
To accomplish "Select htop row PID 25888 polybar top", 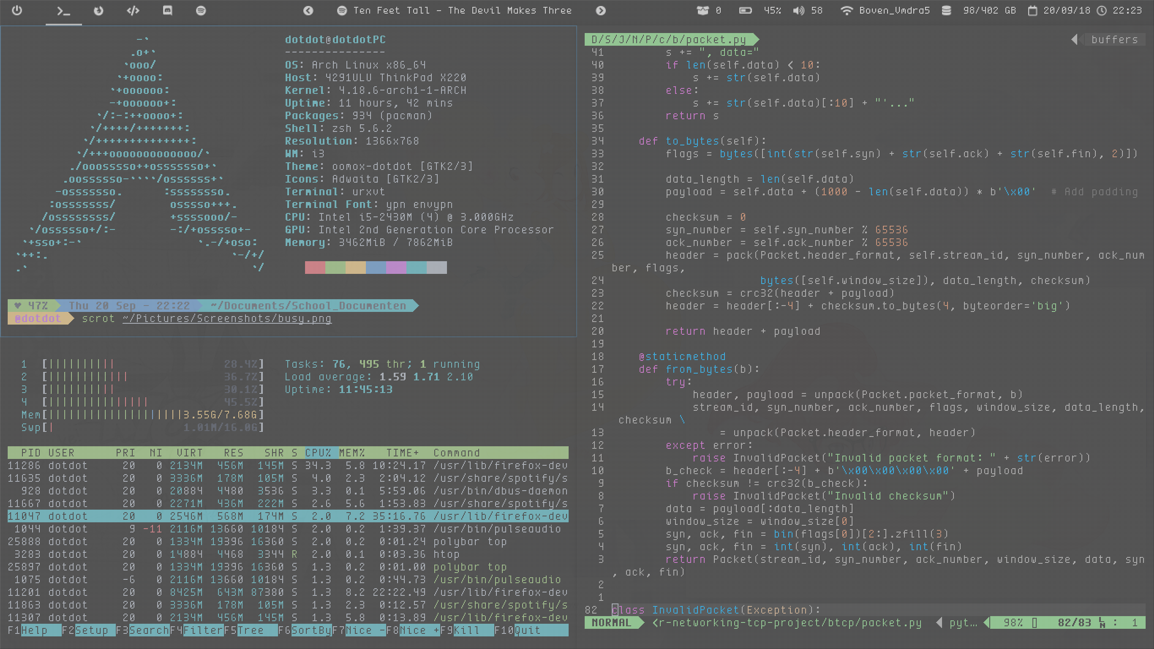I will (x=288, y=541).
